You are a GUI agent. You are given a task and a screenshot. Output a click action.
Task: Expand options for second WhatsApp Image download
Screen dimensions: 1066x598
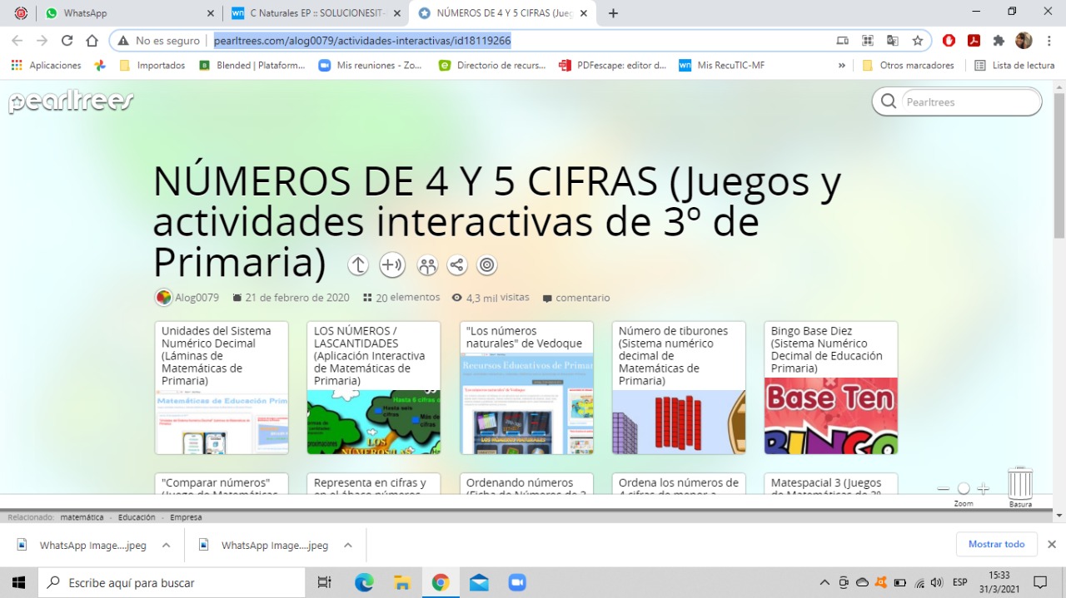click(348, 546)
